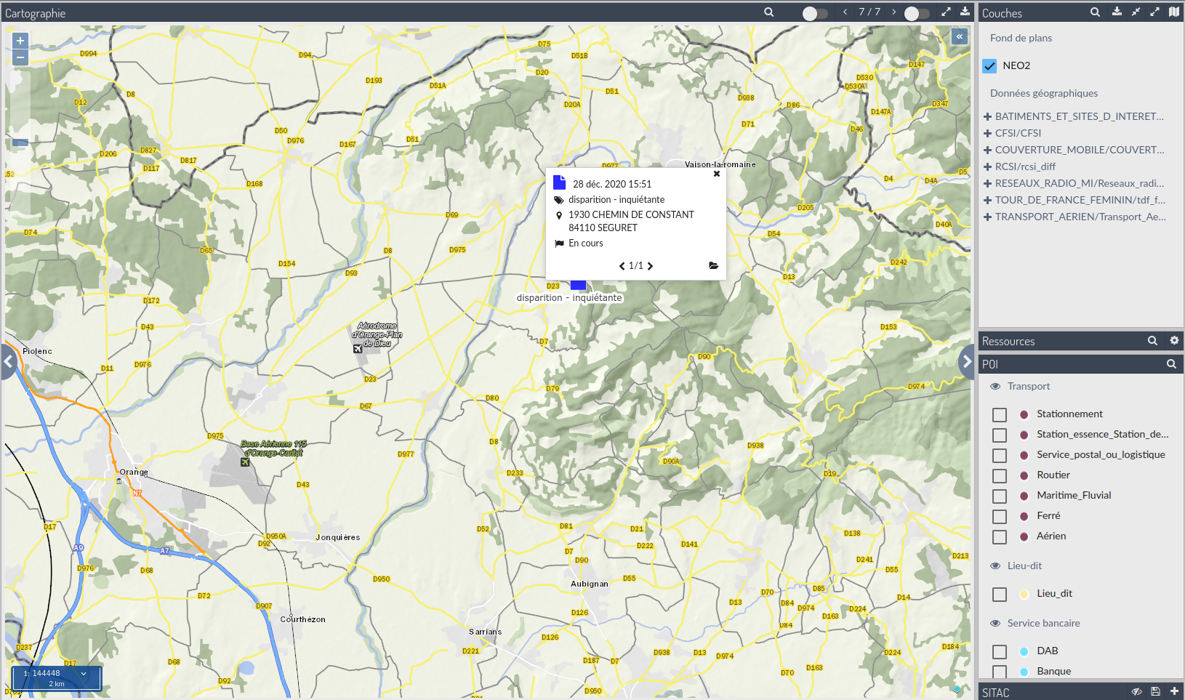Search in the Ressources panel
This screenshot has height=700, width=1185.
click(1152, 341)
